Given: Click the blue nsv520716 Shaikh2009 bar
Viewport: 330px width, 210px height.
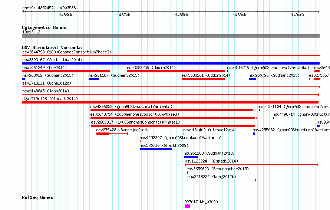Looking at the screenshot, I should [x=156, y=149].
